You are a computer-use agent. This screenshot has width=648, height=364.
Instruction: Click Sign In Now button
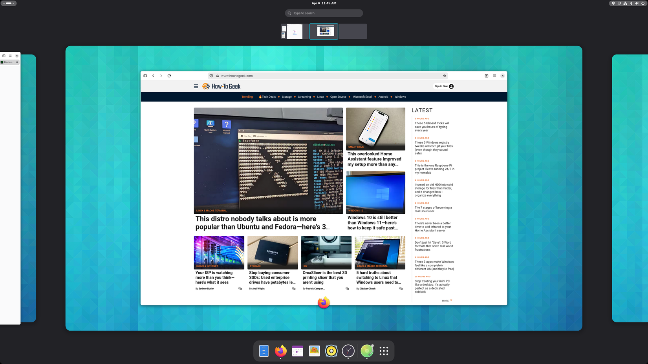pyautogui.click(x=444, y=86)
